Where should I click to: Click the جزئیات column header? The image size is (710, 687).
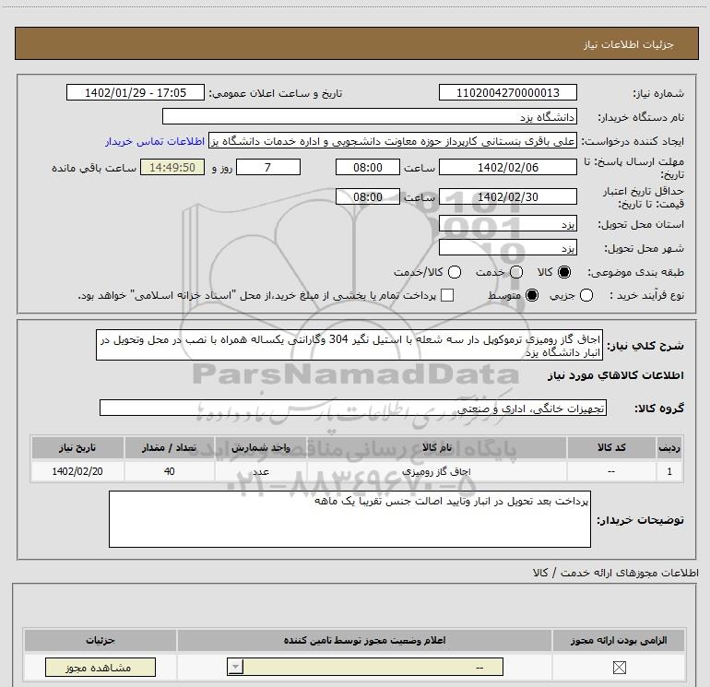(101, 640)
